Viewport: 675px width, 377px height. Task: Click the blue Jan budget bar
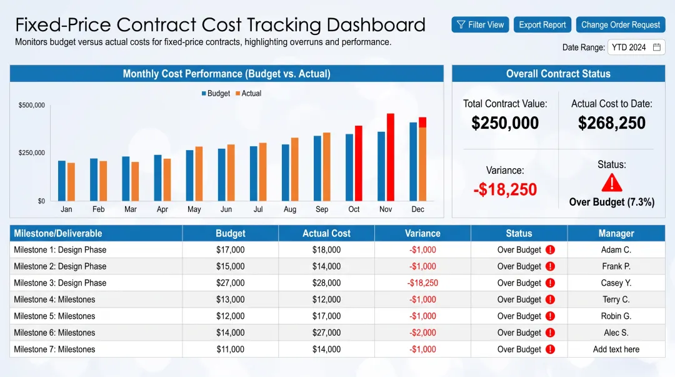[62, 181]
